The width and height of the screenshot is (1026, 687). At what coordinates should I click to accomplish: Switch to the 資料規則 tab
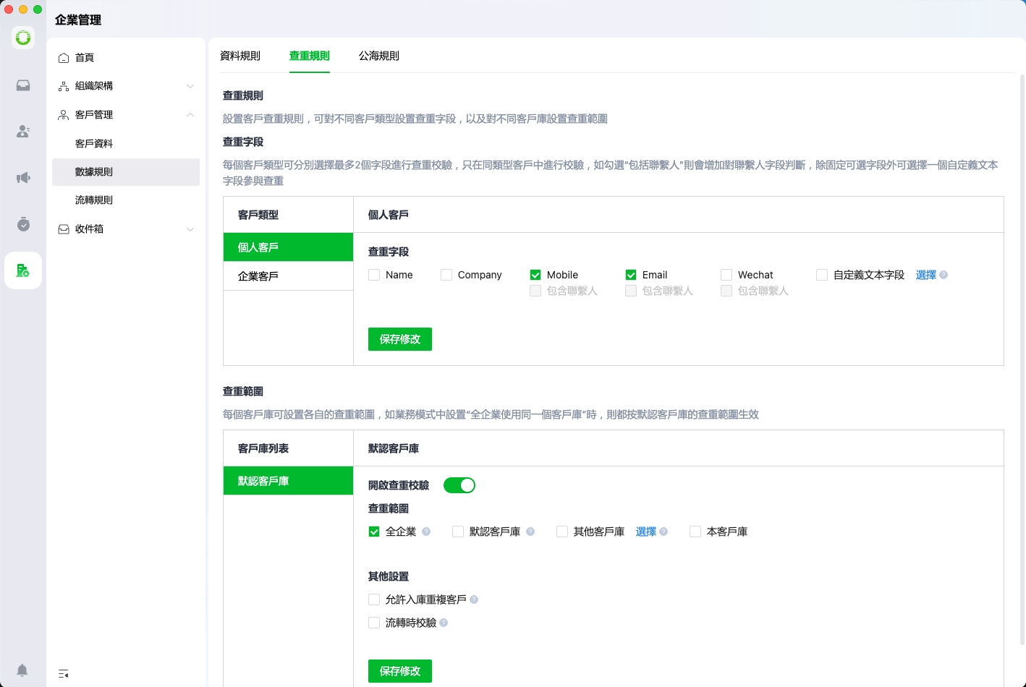pos(239,56)
